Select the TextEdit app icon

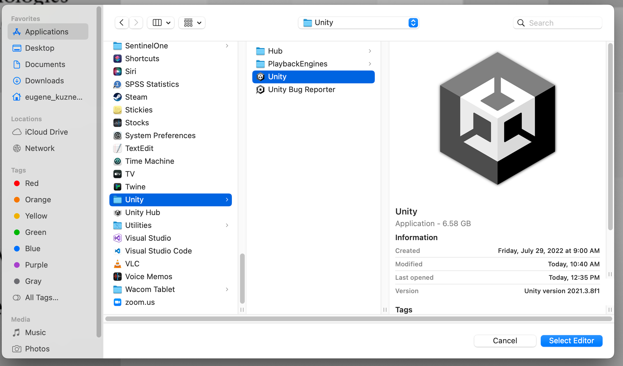[x=118, y=148]
